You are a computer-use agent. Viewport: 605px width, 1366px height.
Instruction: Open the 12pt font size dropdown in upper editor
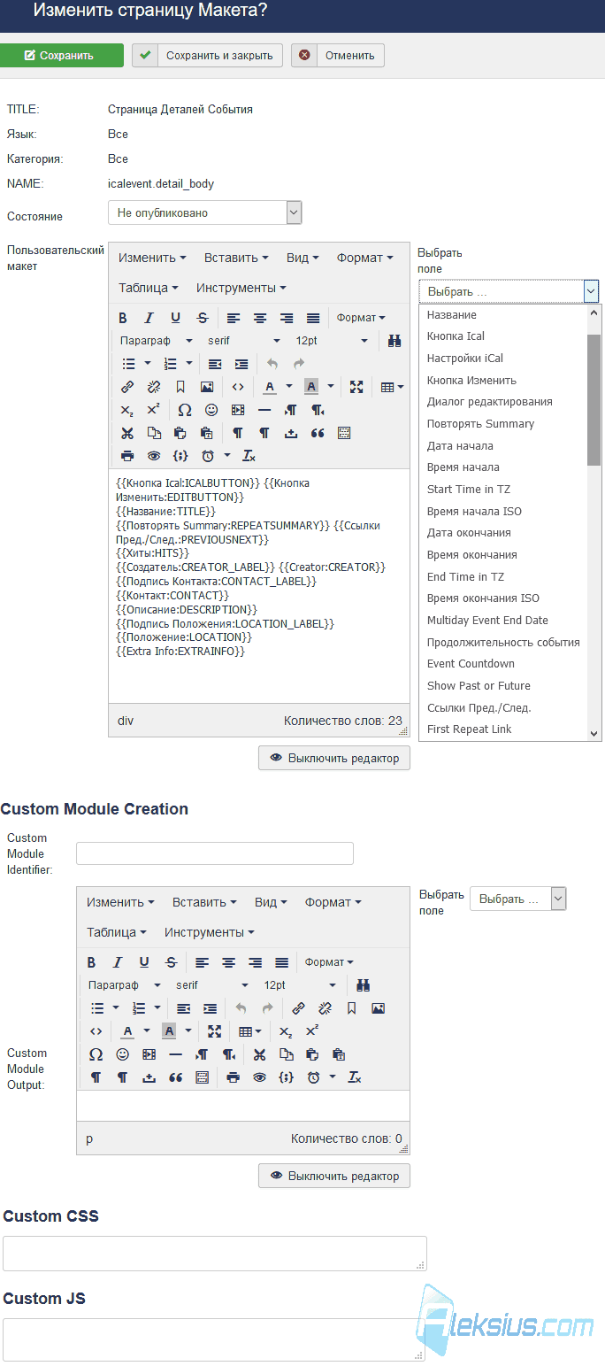coord(332,341)
